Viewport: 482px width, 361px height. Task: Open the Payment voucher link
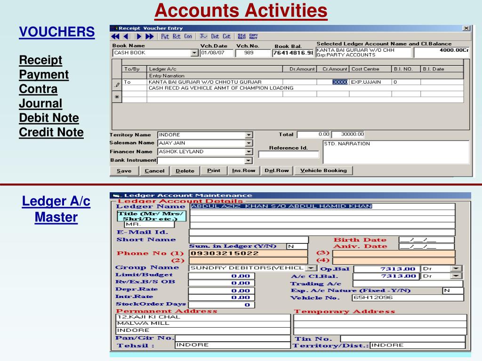click(x=44, y=75)
